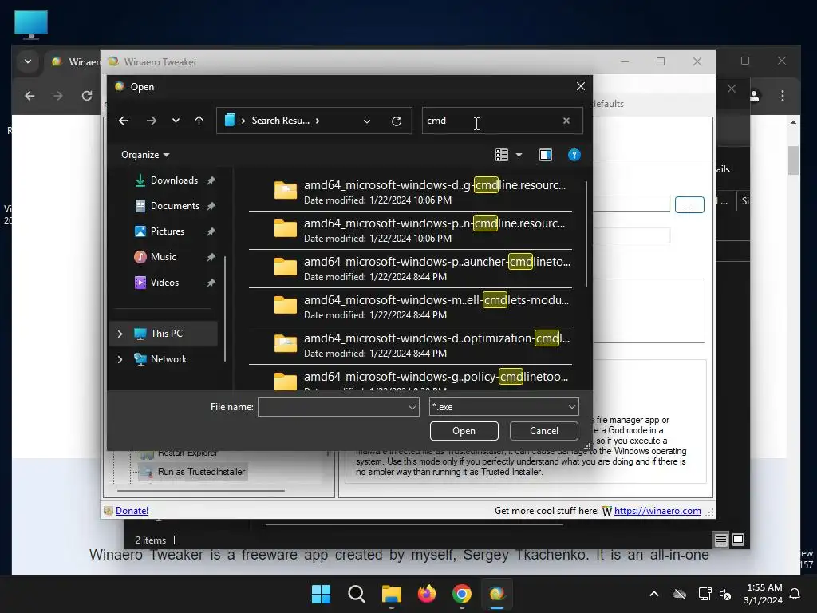Screen dimensions: 817x613
Task: Close the Open dialog
Action: tap(581, 86)
